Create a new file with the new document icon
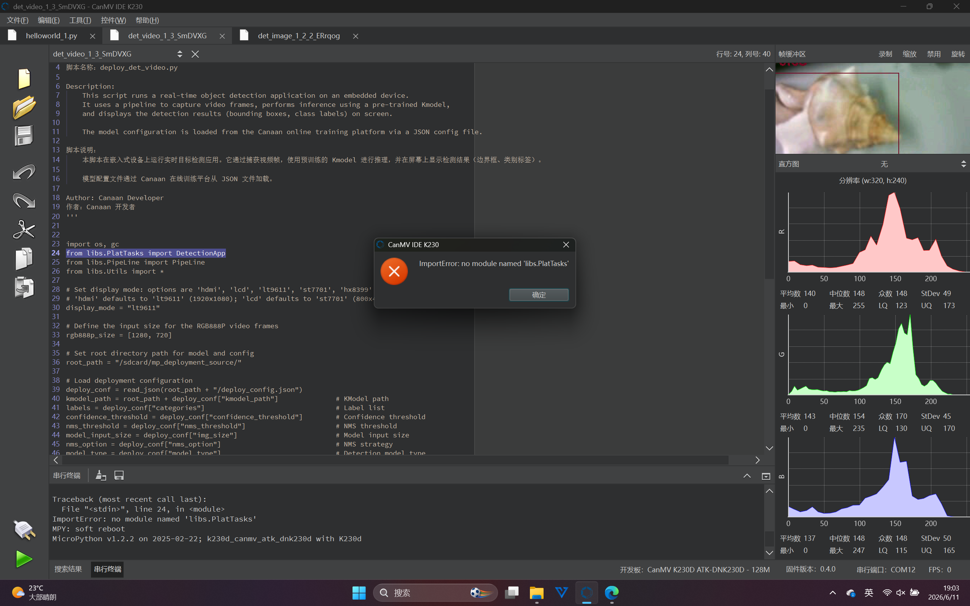 (x=24, y=78)
